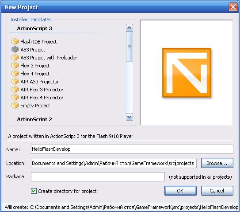The width and height of the screenshot is (240, 212).
Task: Click the Empty Project cube icon
Action: coord(15,106)
